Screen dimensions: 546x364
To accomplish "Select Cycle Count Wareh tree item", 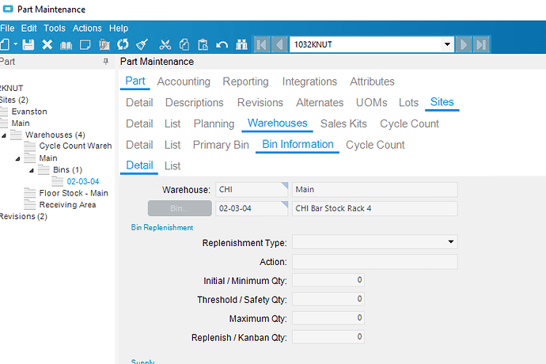I will point(75,146).
